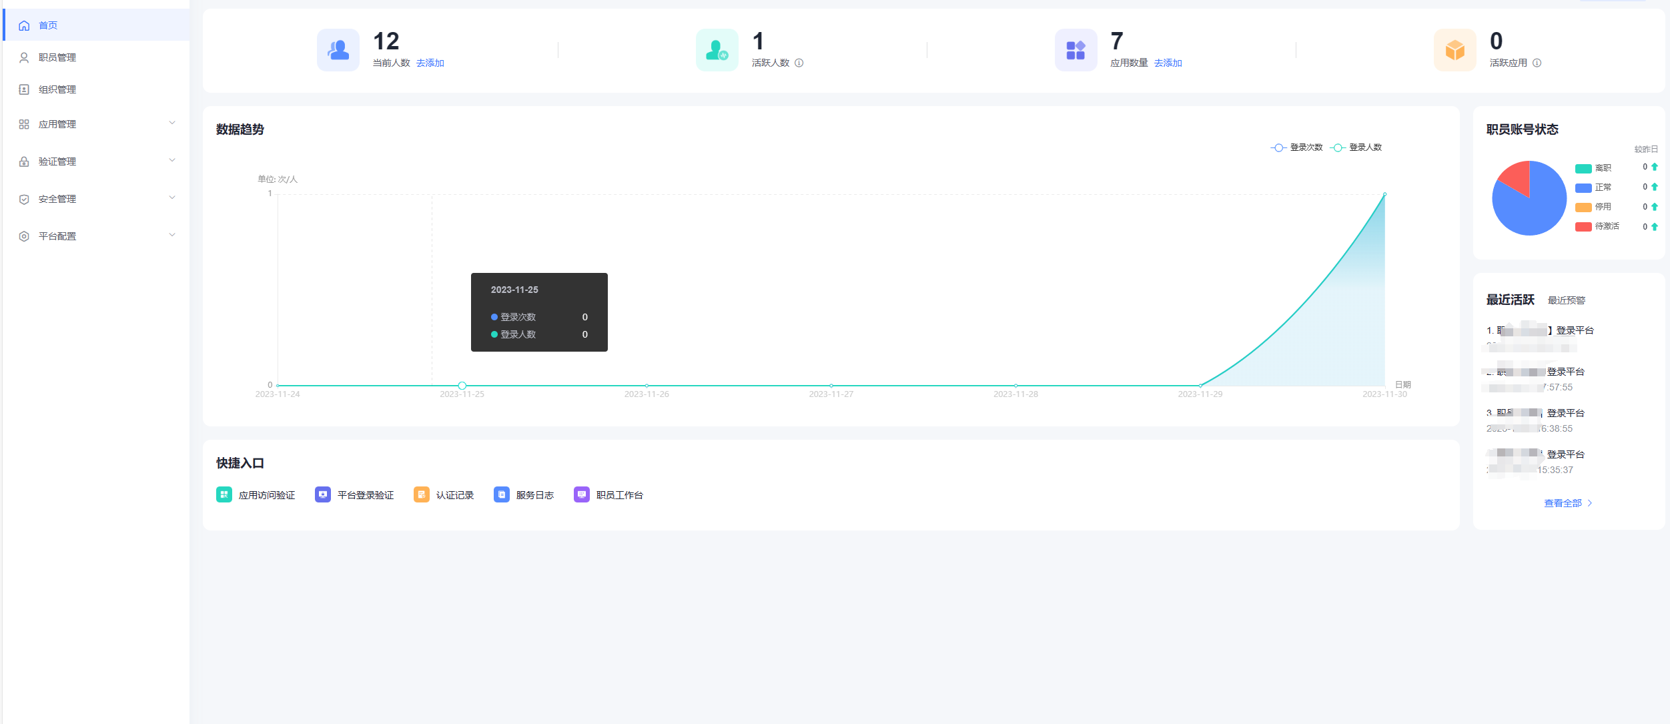Viewport: 1670px width, 724px height.
Task: Click the 2023-11-26 chart data point
Action: point(647,386)
